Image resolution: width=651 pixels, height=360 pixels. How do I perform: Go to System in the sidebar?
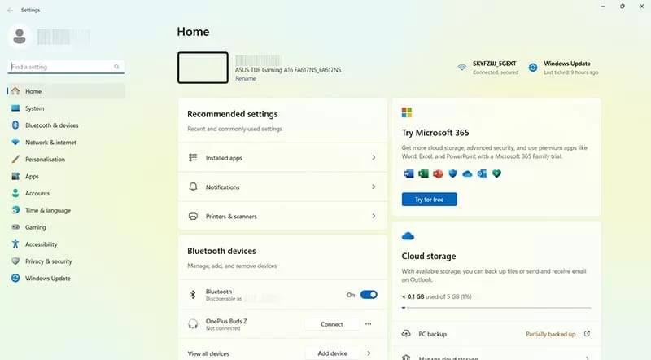[34, 108]
